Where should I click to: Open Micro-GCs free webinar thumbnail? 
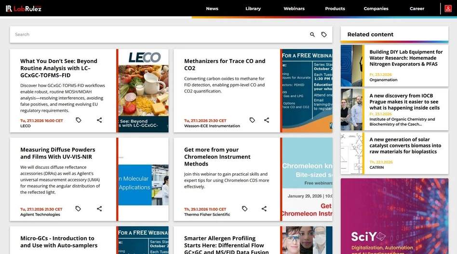143,241
